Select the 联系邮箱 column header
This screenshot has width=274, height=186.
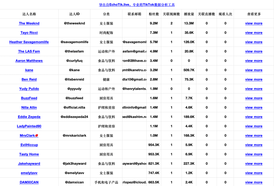(x=134, y=14)
